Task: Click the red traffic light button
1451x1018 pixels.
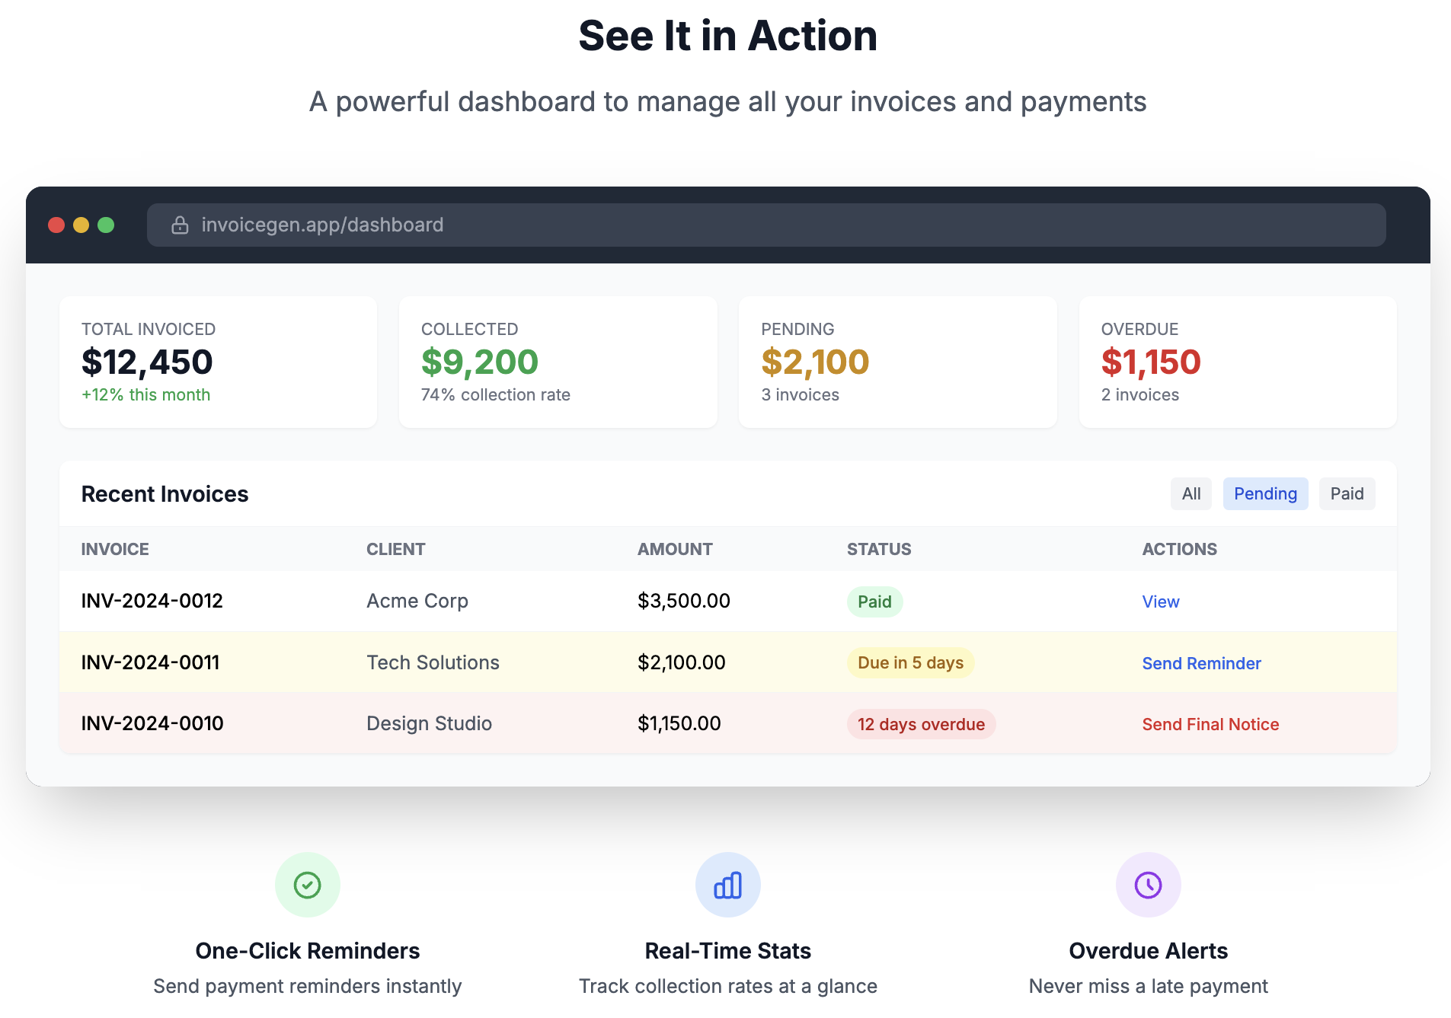Action: 57,225
